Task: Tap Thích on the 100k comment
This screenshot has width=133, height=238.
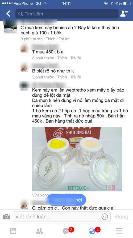Action: coord(51,39)
